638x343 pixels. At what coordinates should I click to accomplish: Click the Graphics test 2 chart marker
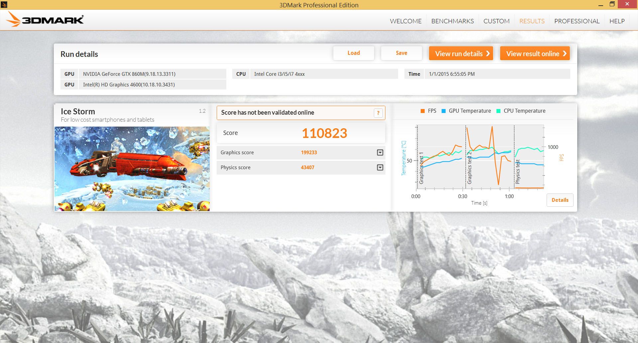[x=469, y=168]
